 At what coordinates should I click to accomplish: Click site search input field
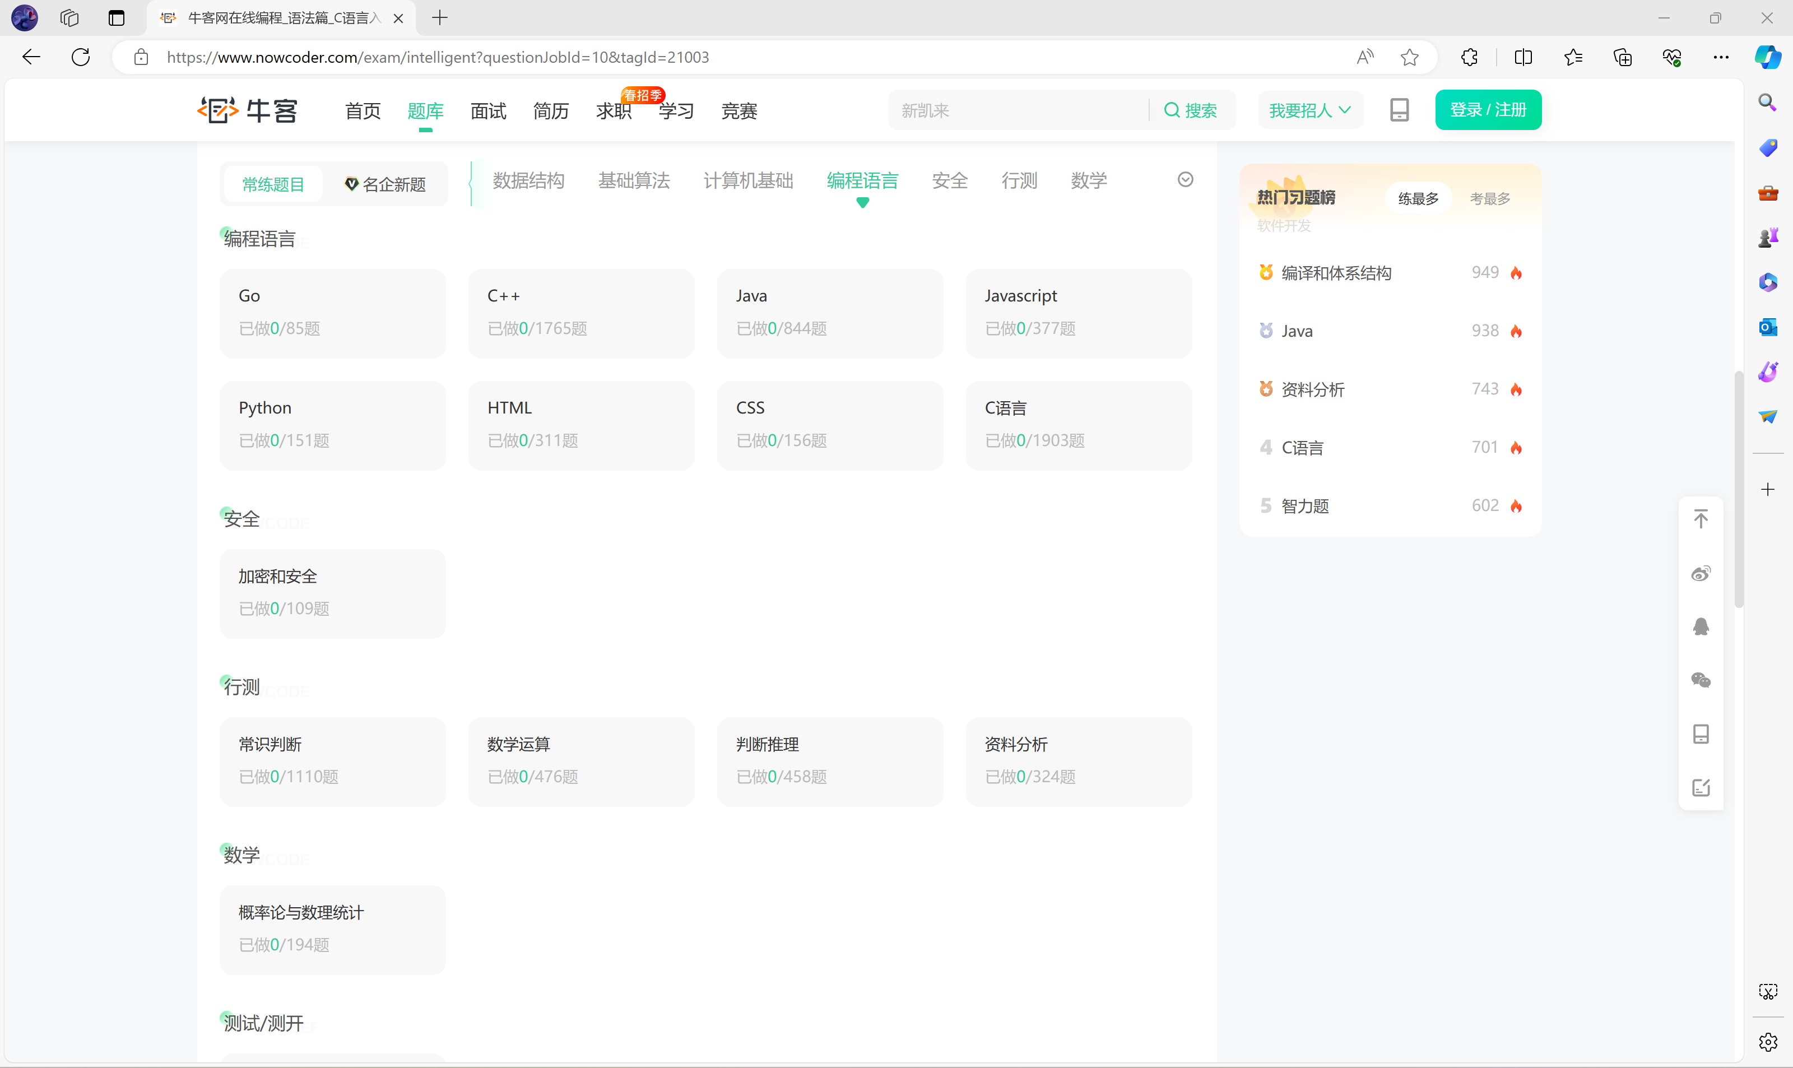[1019, 110]
